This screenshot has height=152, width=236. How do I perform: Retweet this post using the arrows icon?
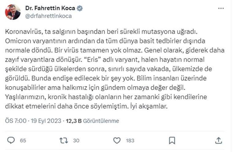(64, 141)
